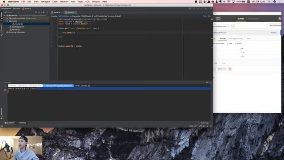Switch to the server.js editor tab

pos(56,12)
